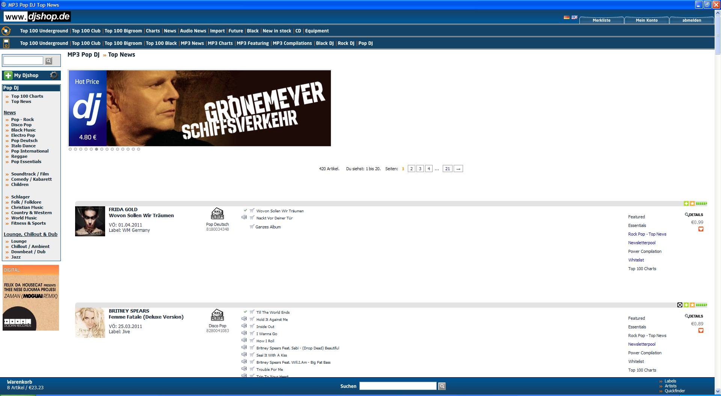
Task: Add Hold It Against Me to cart
Action: point(252,319)
